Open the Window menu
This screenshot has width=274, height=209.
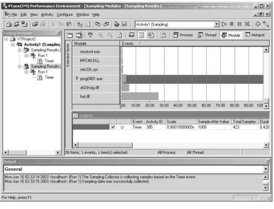click(x=83, y=15)
